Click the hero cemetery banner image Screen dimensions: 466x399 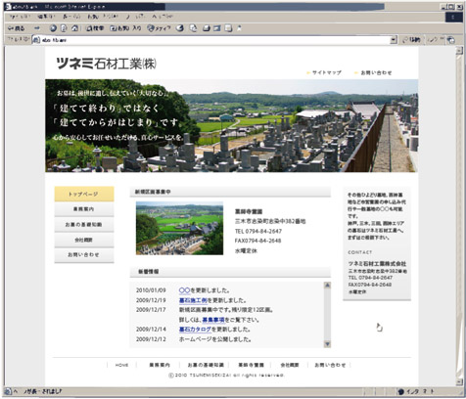pyautogui.click(x=232, y=125)
